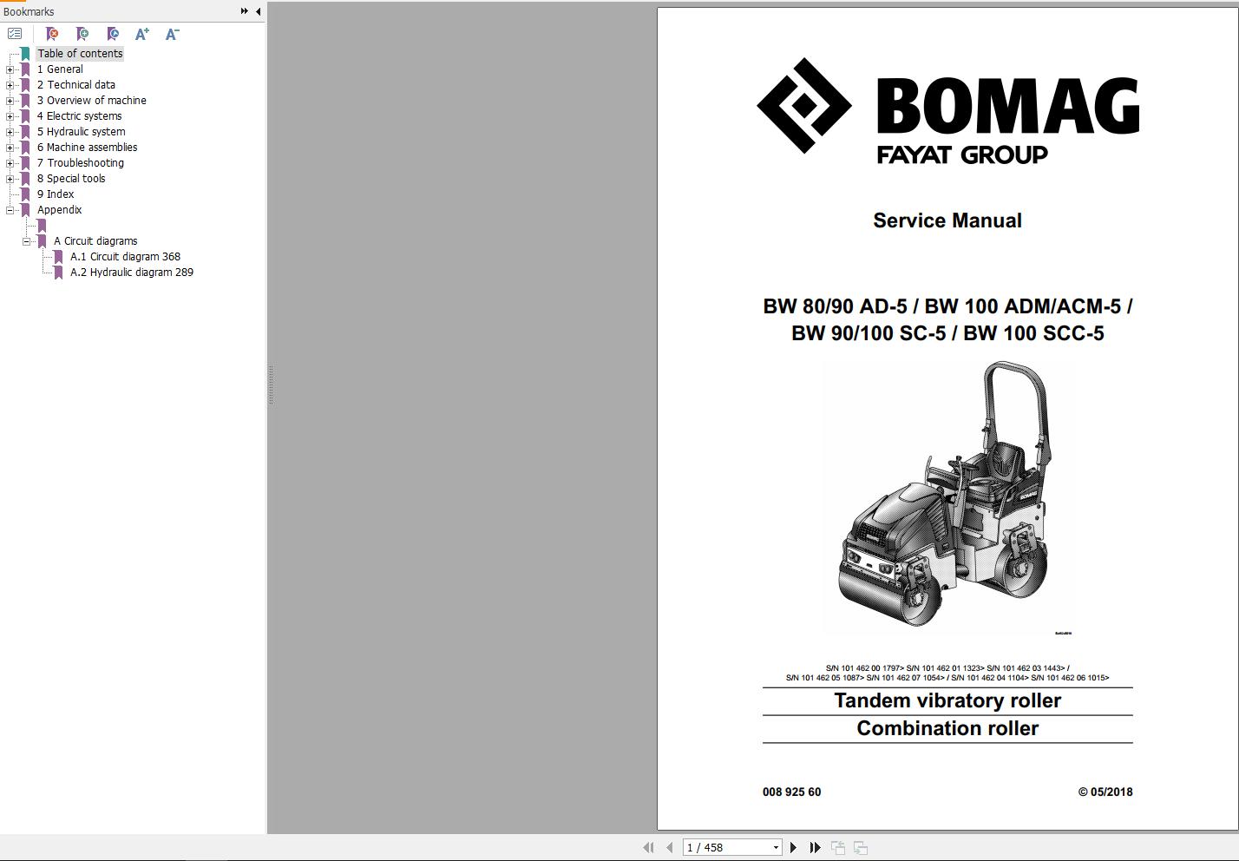Expand the 6 Machine assemblies bookmark
Viewport: 1239px width, 861px height.
[10, 148]
